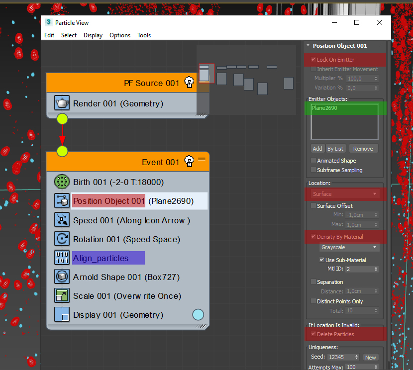Toggle the Use Sub-Material checkbox
This screenshot has height=370, width=413.
322,260
